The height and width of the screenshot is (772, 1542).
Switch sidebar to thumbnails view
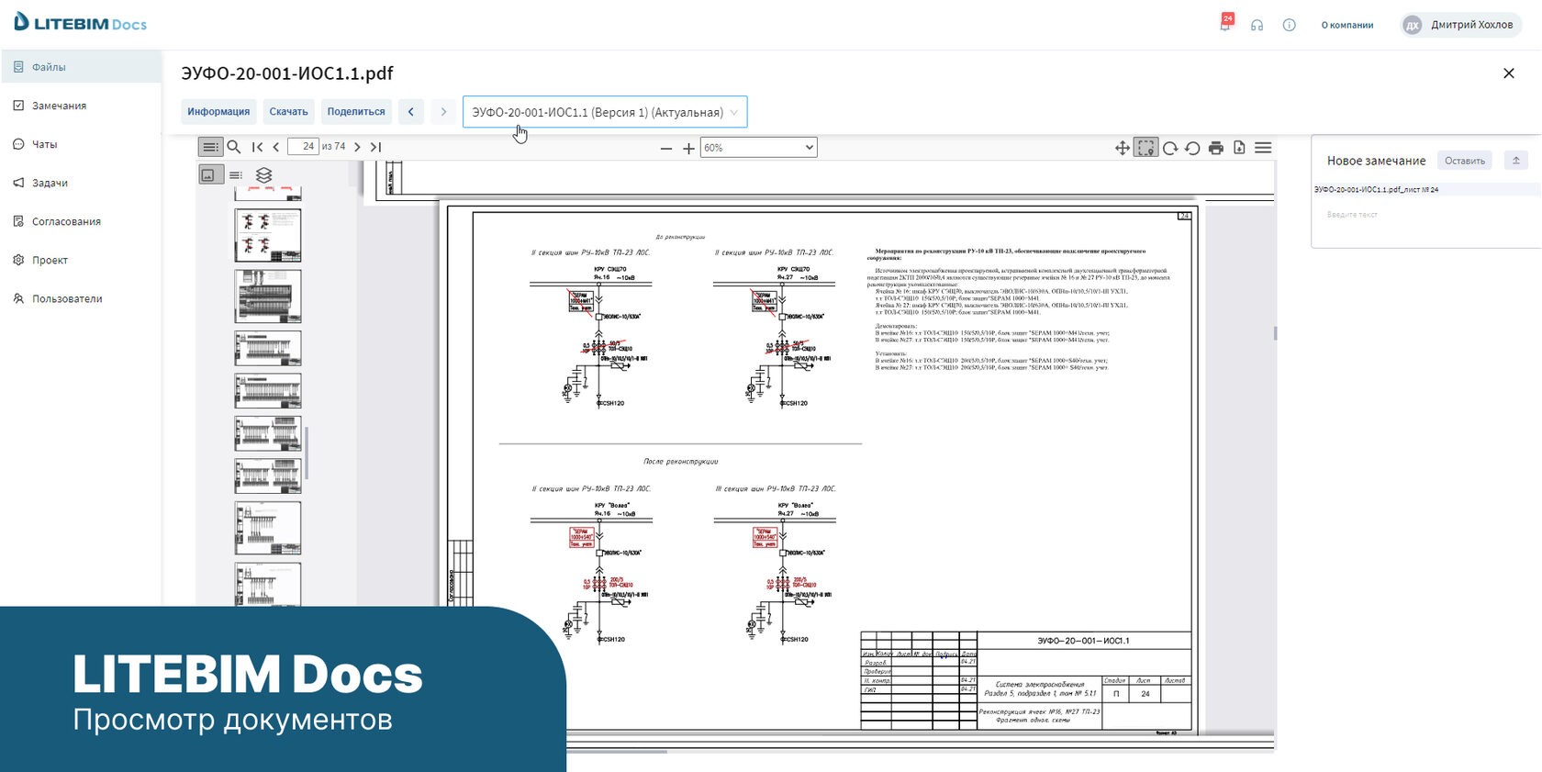pos(210,174)
